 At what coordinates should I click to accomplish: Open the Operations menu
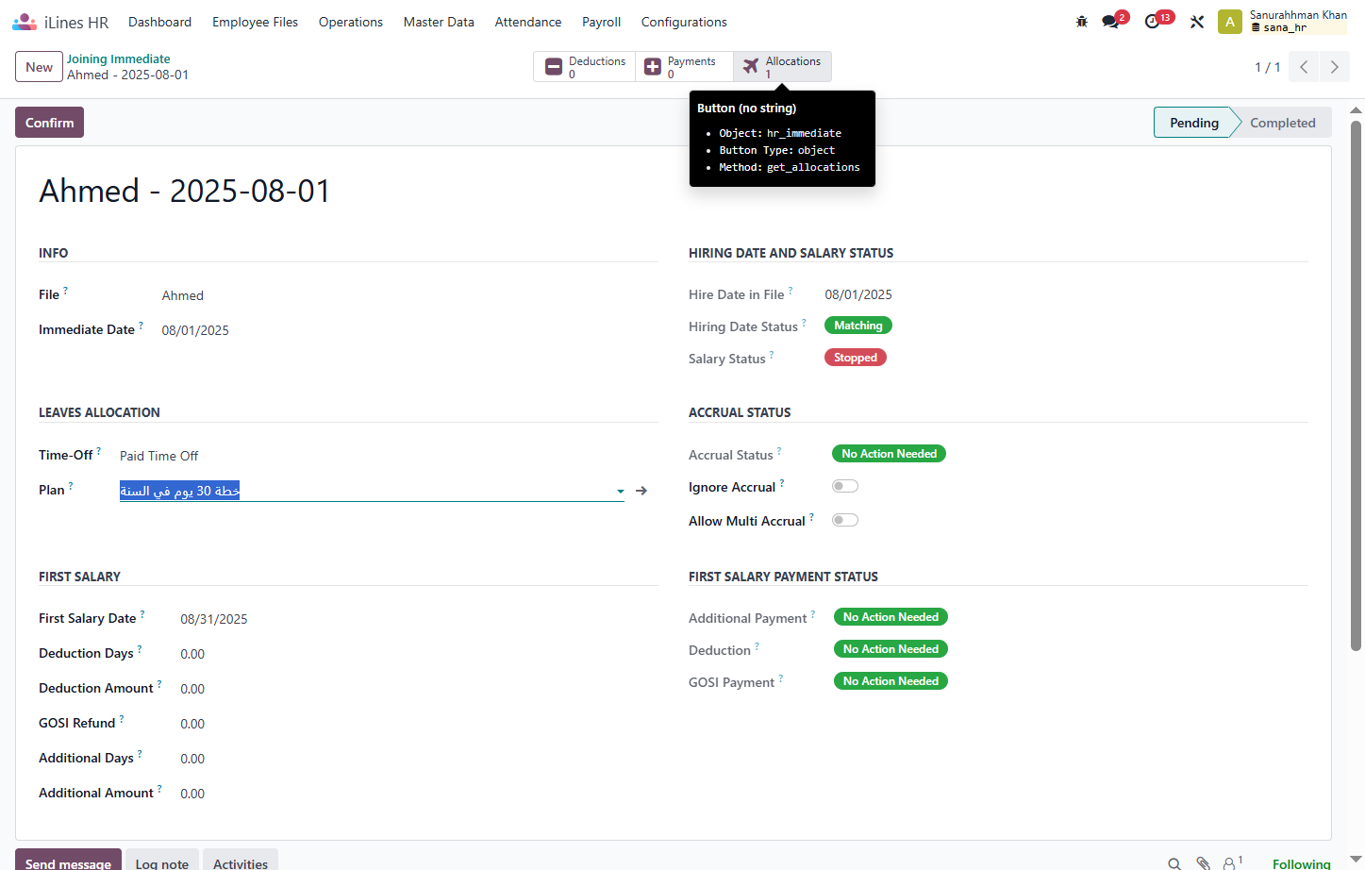(351, 22)
